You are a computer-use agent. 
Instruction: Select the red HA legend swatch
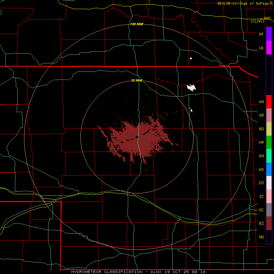(269, 102)
